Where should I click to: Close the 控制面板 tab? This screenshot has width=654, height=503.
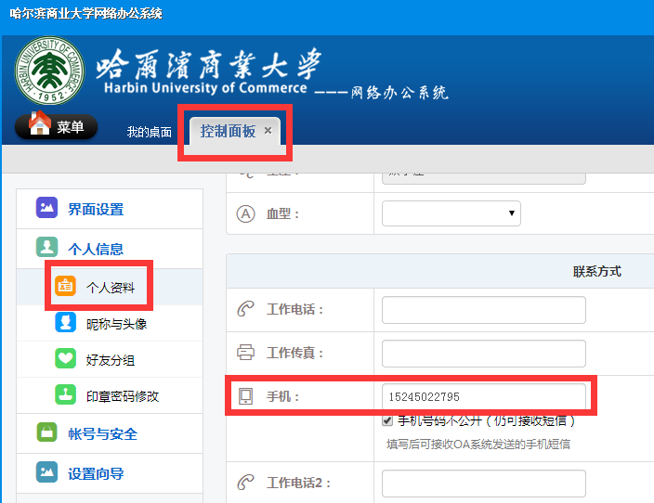pos(268,131)
